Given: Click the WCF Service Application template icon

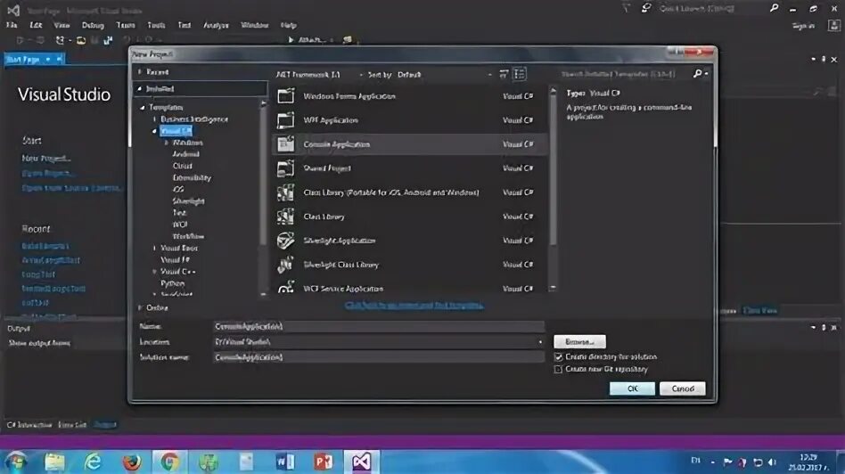Looking at the screenshot, I should point(285,287).
